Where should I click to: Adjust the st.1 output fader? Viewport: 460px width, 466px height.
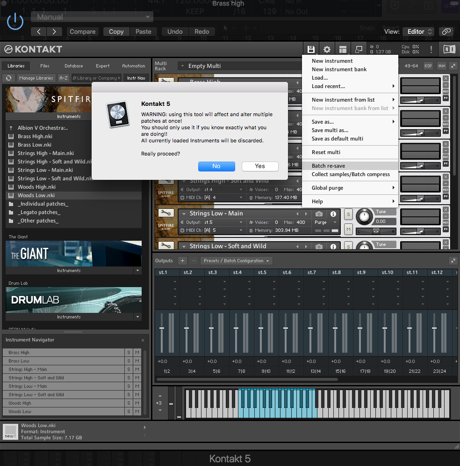point(162,328)
